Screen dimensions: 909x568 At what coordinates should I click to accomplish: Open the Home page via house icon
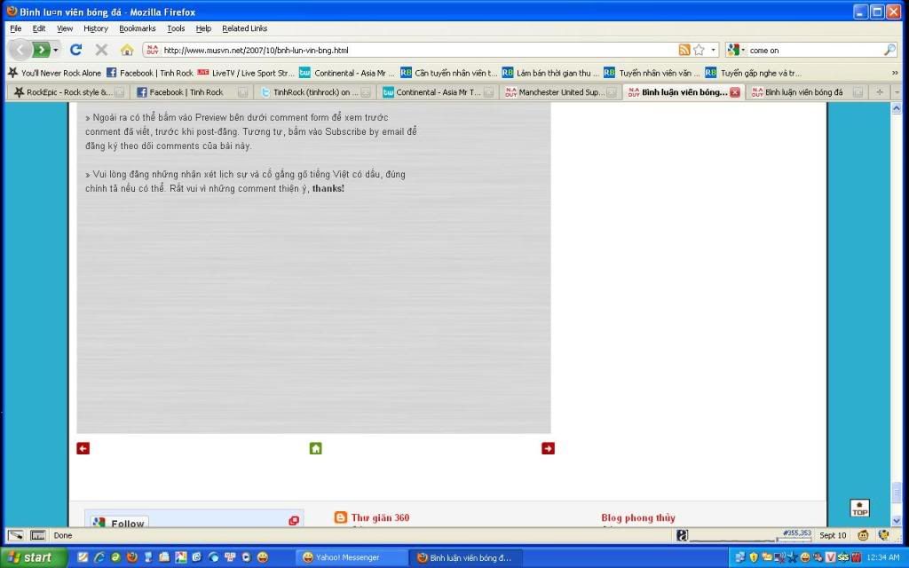[127, 50]
